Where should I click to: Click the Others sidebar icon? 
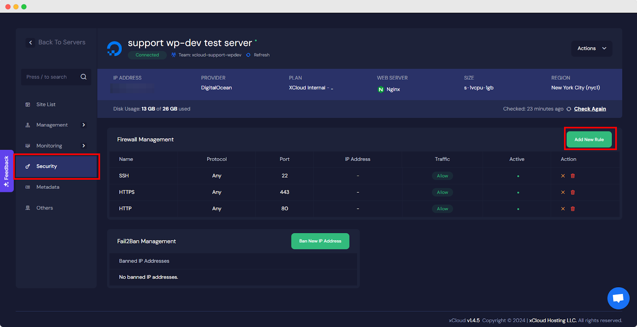(x=28, y=208)
